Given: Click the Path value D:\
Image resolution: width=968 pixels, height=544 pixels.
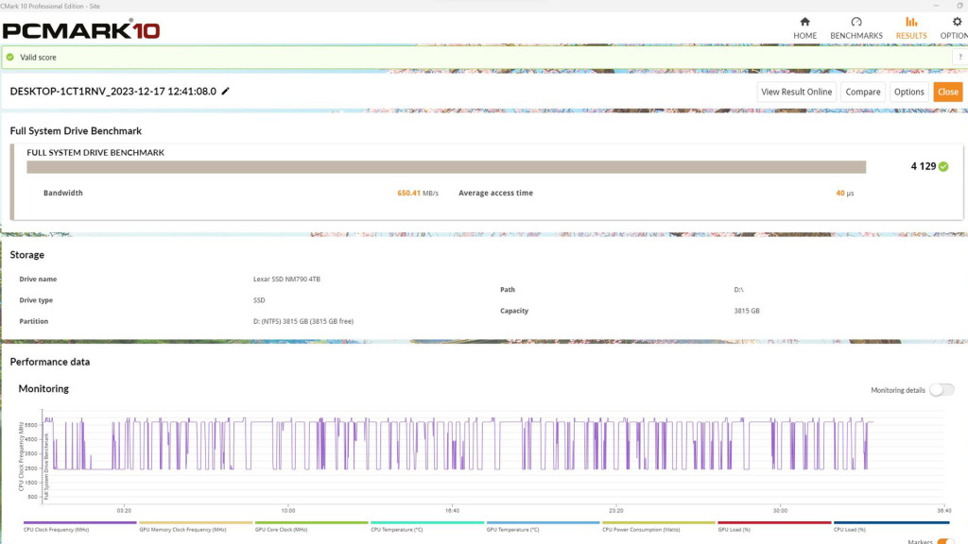Looking at the screenshot, I should 738,290.
